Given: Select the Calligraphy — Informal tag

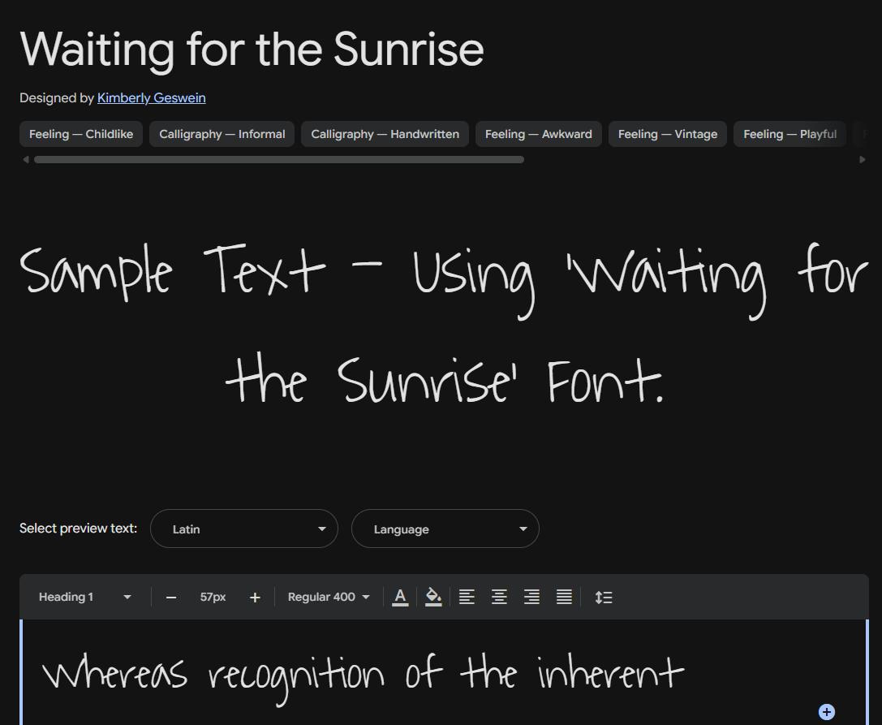Looking at the screenshot, I should [x=222, y=134].
